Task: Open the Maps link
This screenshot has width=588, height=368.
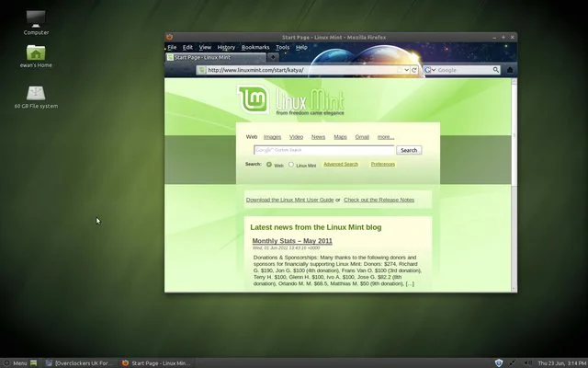Action: (340, 137)
